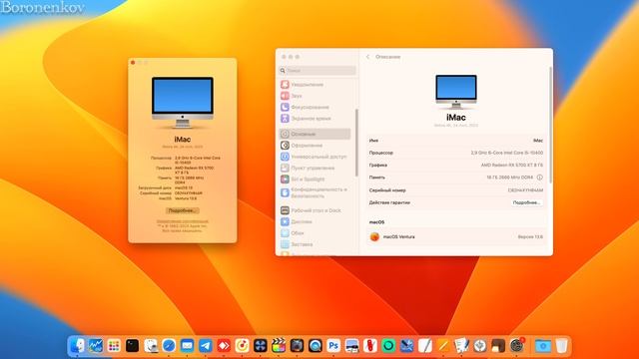Open Mail from the Dock
This screenshot has width=639, height=359.
pos(187,346)
